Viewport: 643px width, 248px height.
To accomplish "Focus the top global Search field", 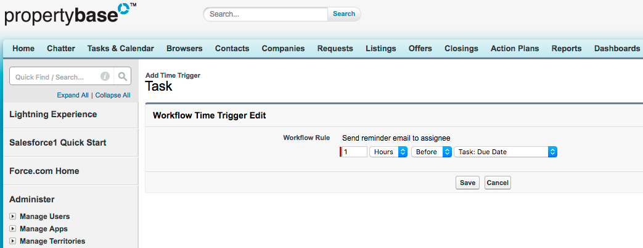I will [266, 14].
